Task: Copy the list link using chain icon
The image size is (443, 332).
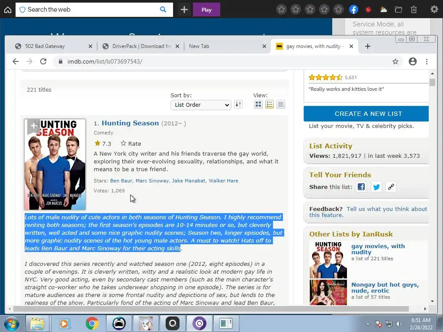Action: click(391, 187)
